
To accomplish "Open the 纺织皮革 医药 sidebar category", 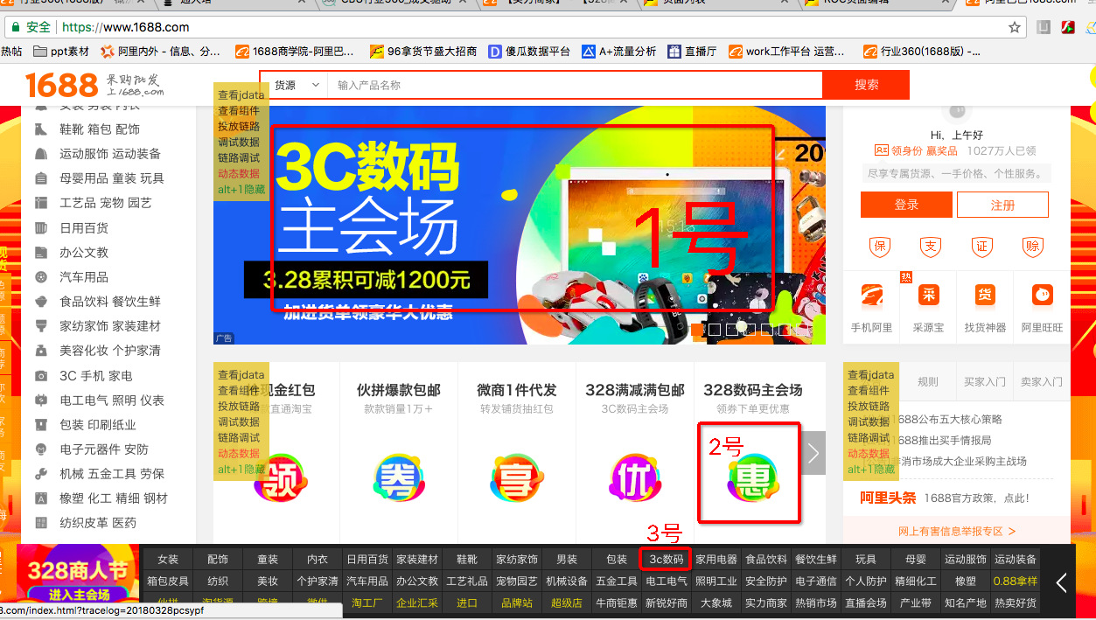I will pyautogui.click(x=98, y=523).
